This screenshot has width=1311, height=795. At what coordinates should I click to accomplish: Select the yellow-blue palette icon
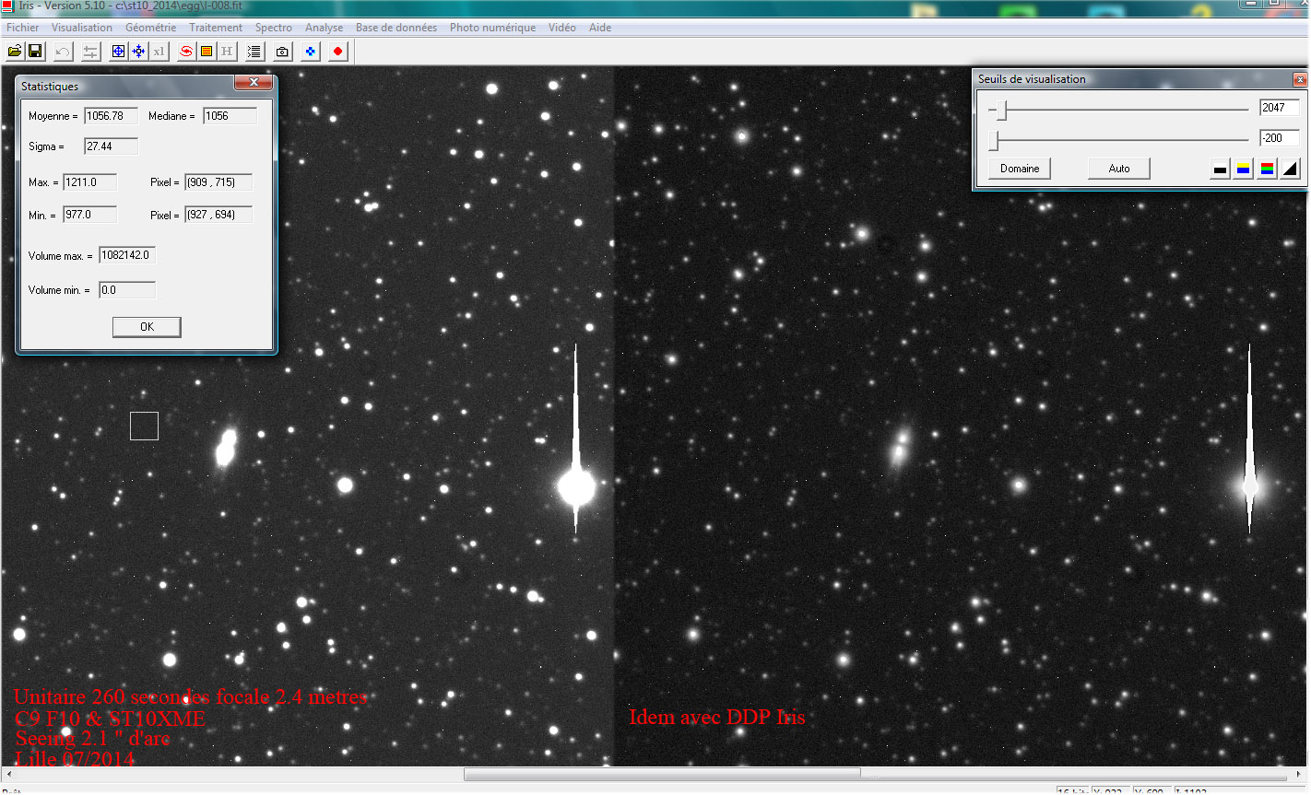(x=1244, y=169)
